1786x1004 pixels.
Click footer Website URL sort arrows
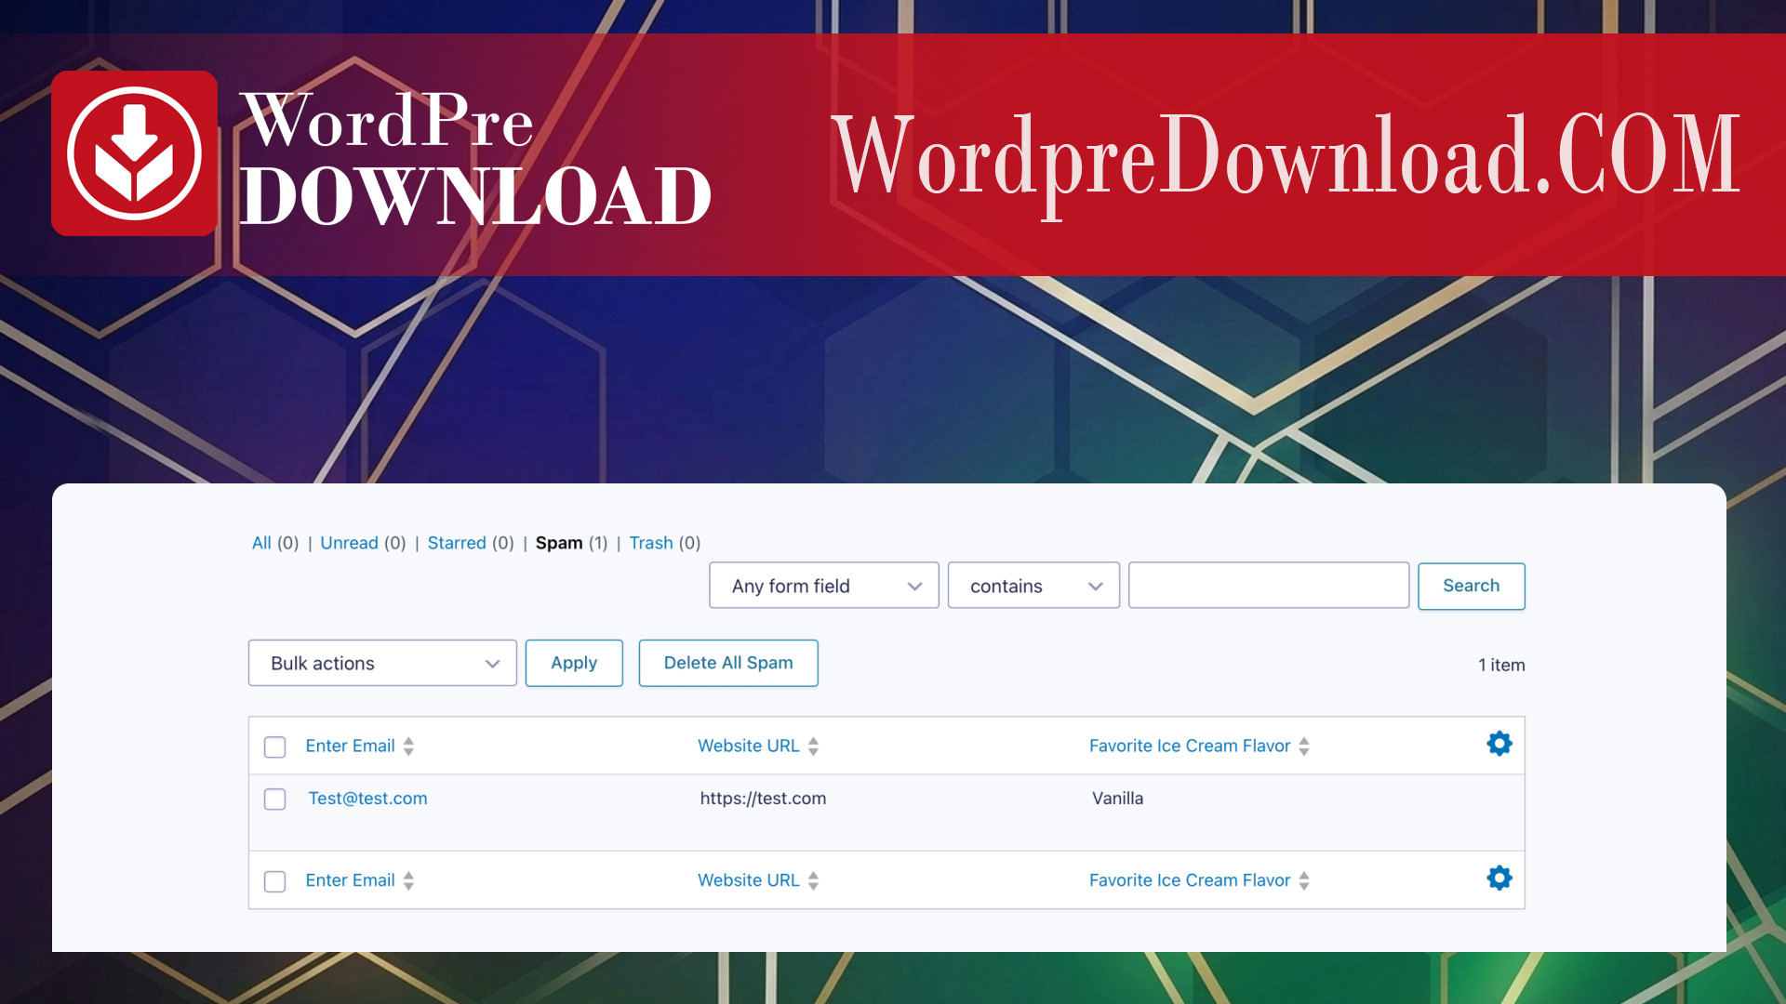pyautogui.click(x=813, y=880)
